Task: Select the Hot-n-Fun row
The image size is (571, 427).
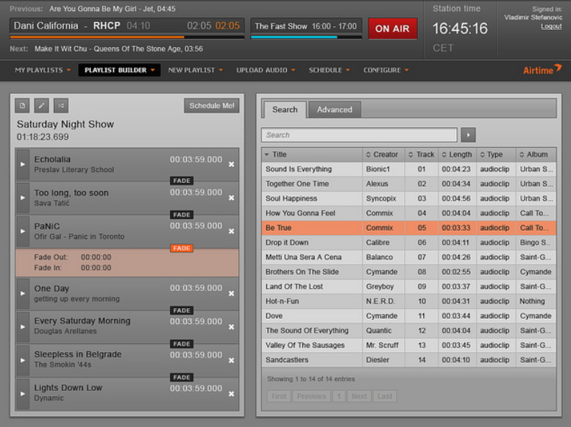Action: point(409,301)
